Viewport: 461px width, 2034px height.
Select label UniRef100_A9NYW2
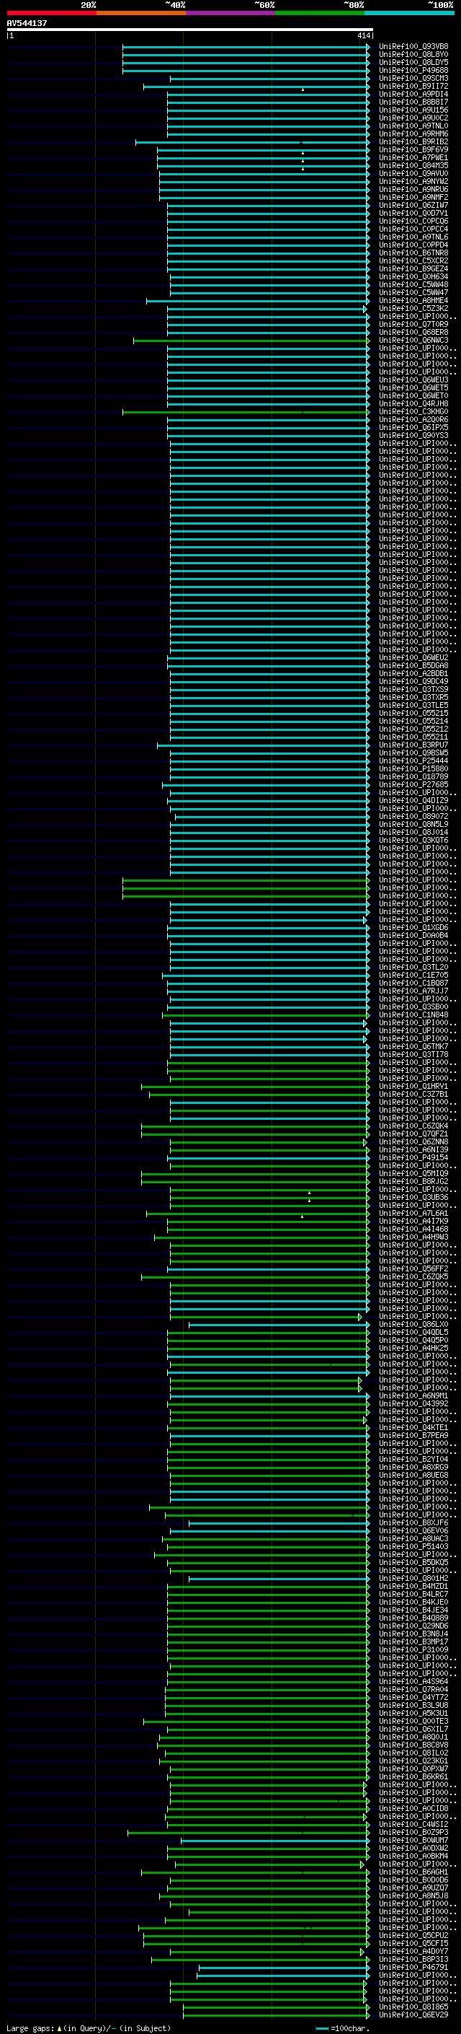pos(413,182)
